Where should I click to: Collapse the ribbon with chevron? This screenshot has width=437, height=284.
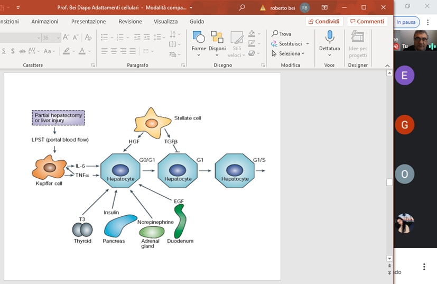point(387,66)
